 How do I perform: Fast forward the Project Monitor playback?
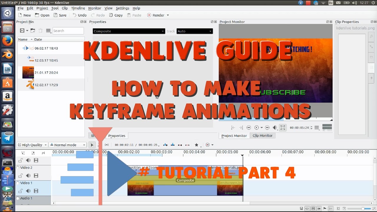point(267,127)
